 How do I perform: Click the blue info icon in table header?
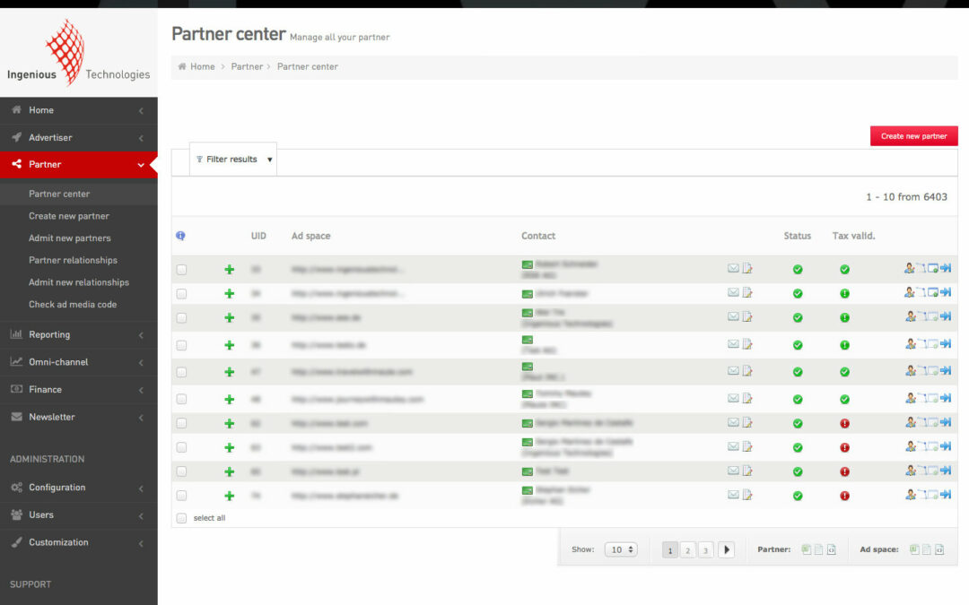[180, 236]
